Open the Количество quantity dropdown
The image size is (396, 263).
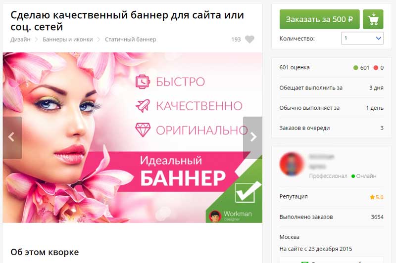(x=362, y=39)
